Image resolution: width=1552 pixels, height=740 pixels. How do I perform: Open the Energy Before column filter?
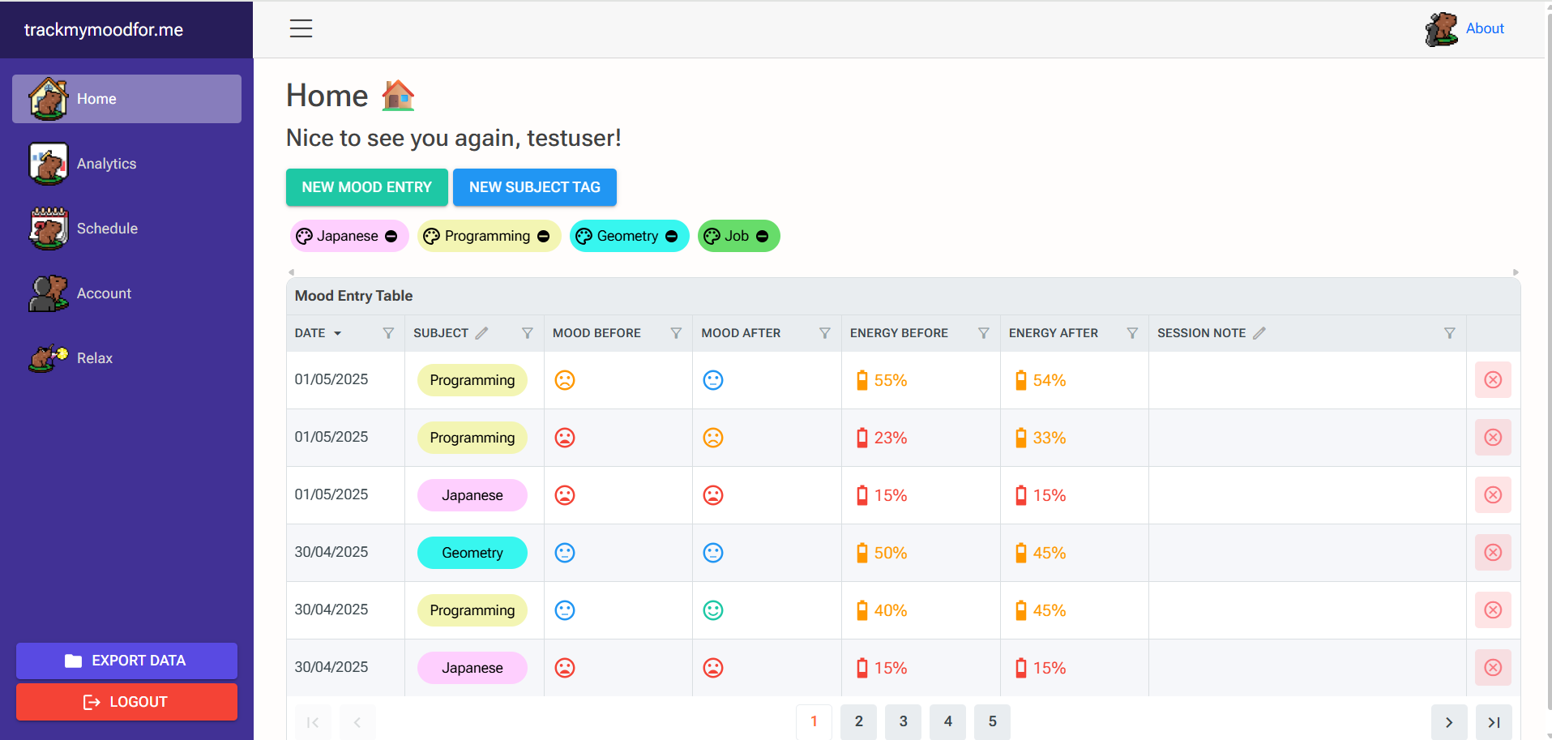(984, 333)
